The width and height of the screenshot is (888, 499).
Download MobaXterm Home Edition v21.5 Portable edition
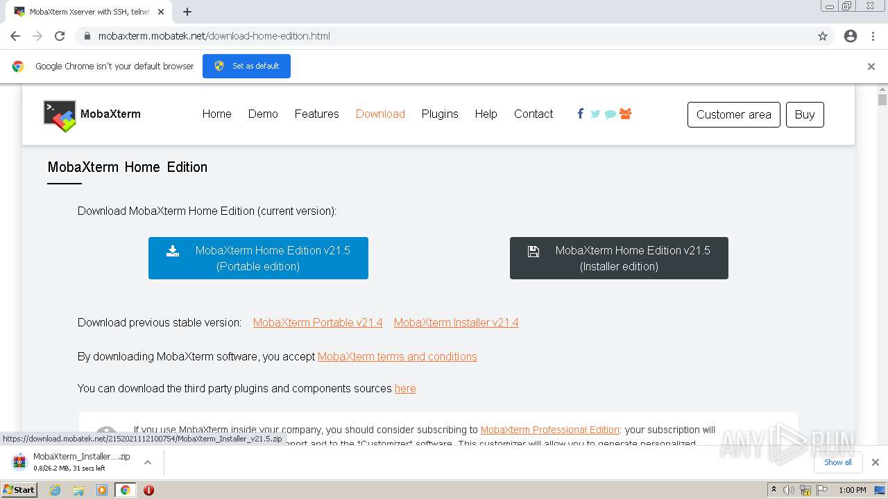click(258, 258)
